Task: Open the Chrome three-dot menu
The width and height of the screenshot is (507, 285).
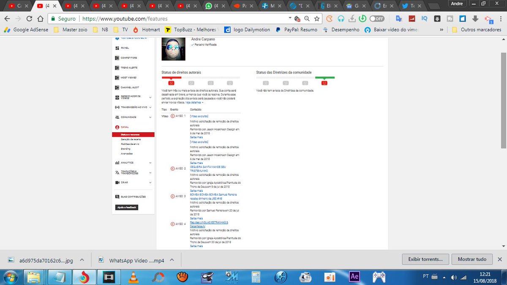Action: (x=500, y=19)
